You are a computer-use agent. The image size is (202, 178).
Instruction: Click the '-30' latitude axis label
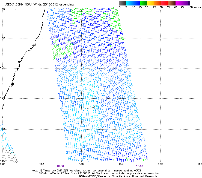click(2, 9)
